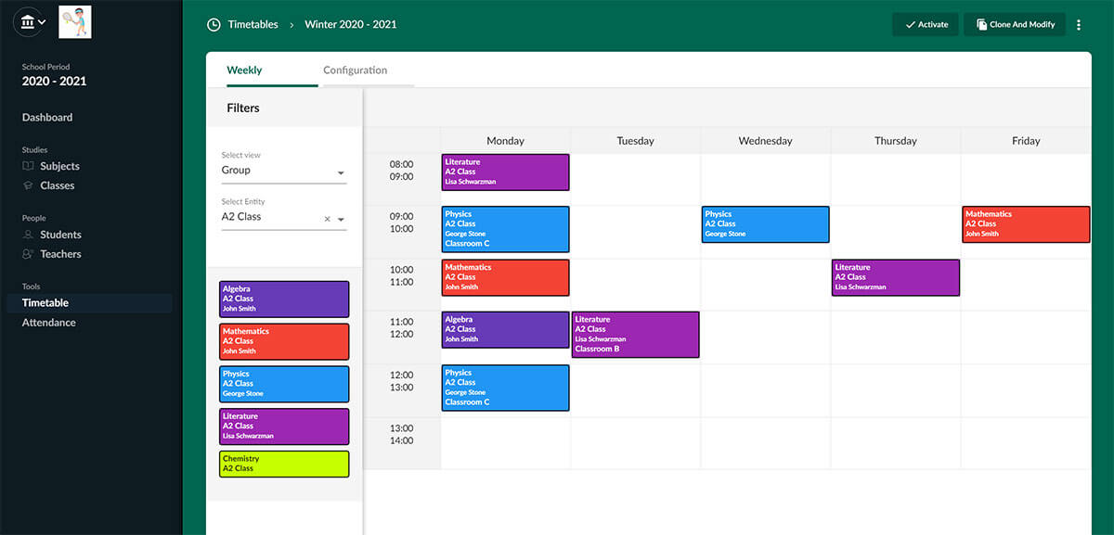Toggle the Attendance tool in the sidebar
Image resolution: width=1114 pixels, height=535 pixels.
click(x=51, y=323)
